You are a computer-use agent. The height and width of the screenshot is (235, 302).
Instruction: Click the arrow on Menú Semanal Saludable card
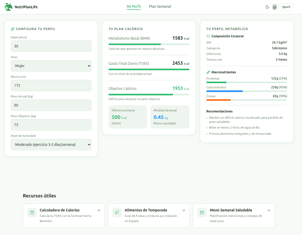tap(269, 210)
